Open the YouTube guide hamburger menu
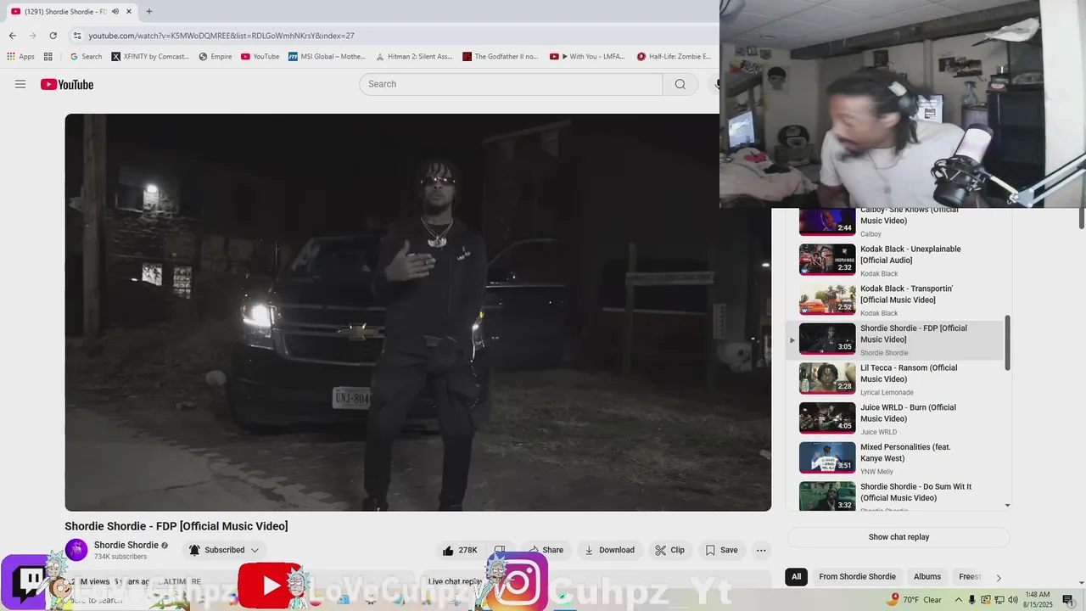This screenshot has height=611, width=1086. pyautogui.click(x=20, y=84)
